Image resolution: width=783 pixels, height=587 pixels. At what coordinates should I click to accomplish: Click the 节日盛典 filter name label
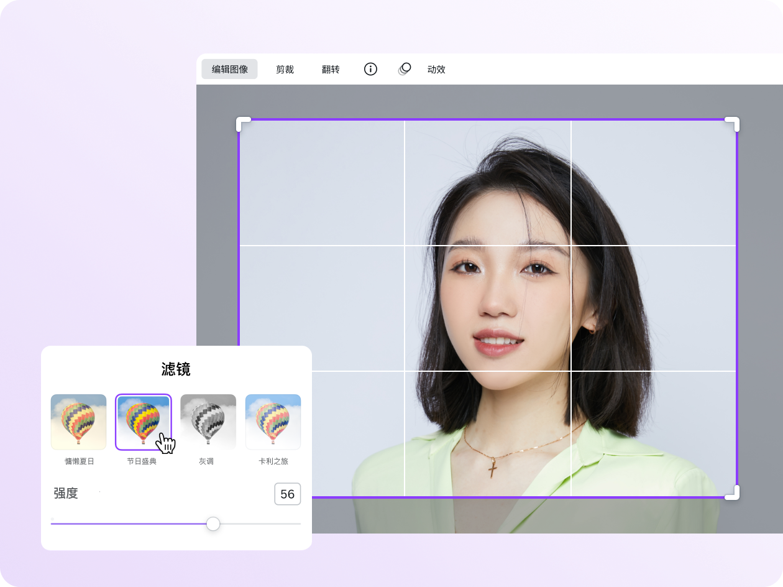click(x=142, y=461)
